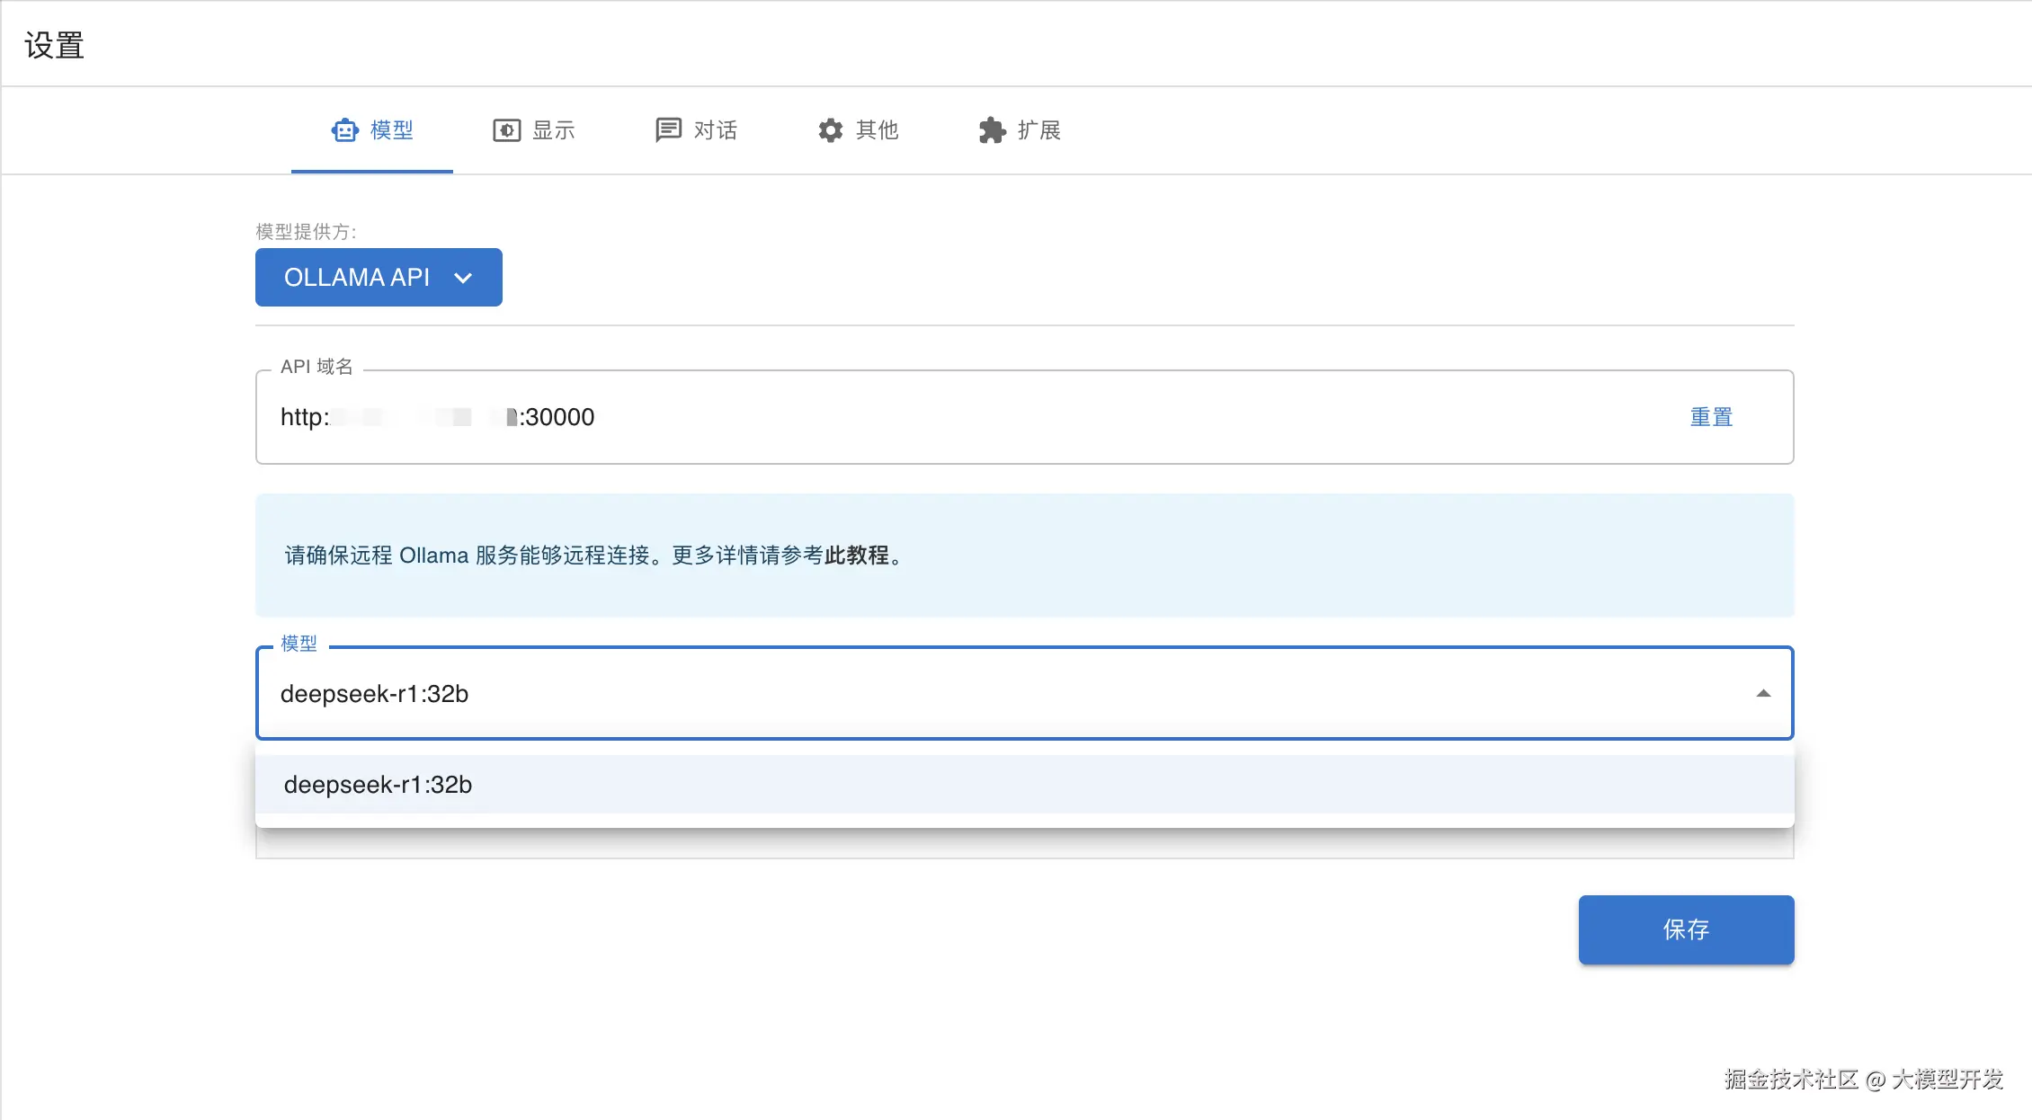This screenshot has width=2032, height=1120.
Task: Click the 设置 page title
Action: click(55, 45)
